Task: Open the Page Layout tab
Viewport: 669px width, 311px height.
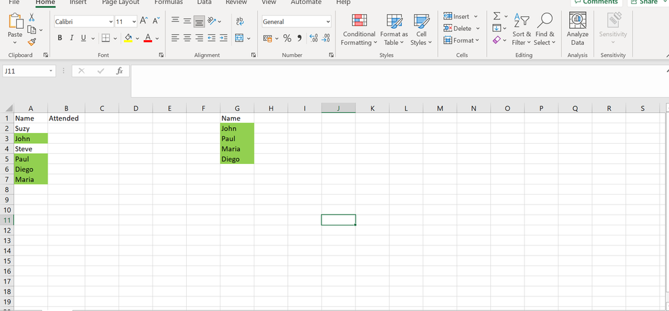Action: coord(121,2)
